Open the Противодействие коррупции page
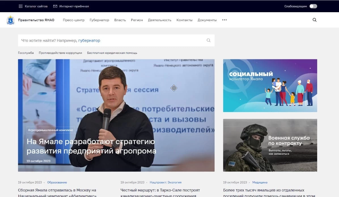 [60, 53]
